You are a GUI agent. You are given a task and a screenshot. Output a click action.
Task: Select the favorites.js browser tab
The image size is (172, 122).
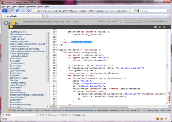click(x=13, y=17)
